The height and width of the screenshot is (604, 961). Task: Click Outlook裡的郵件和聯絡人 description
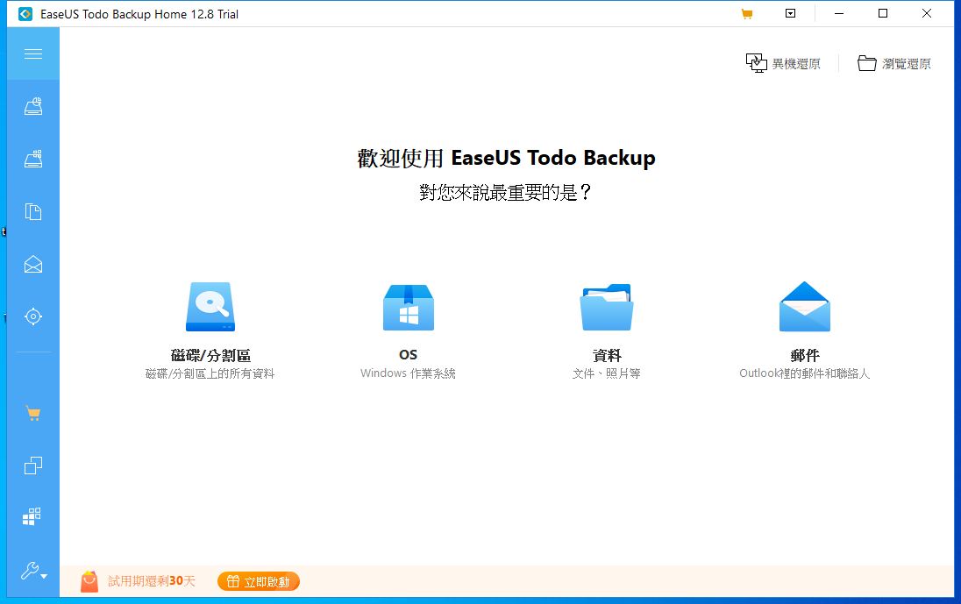click(804, 373)
